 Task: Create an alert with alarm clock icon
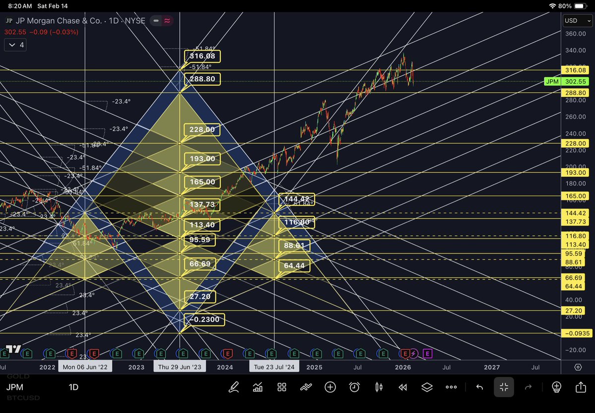point(354,387)
